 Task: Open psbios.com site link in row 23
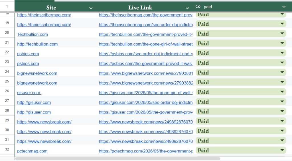28,63
